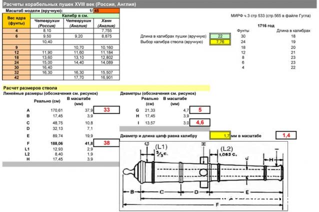This screenshot has width=319, height=212.
Task: Select the yellow barrel caliber cell 7,76
Action: click(217, 42)
